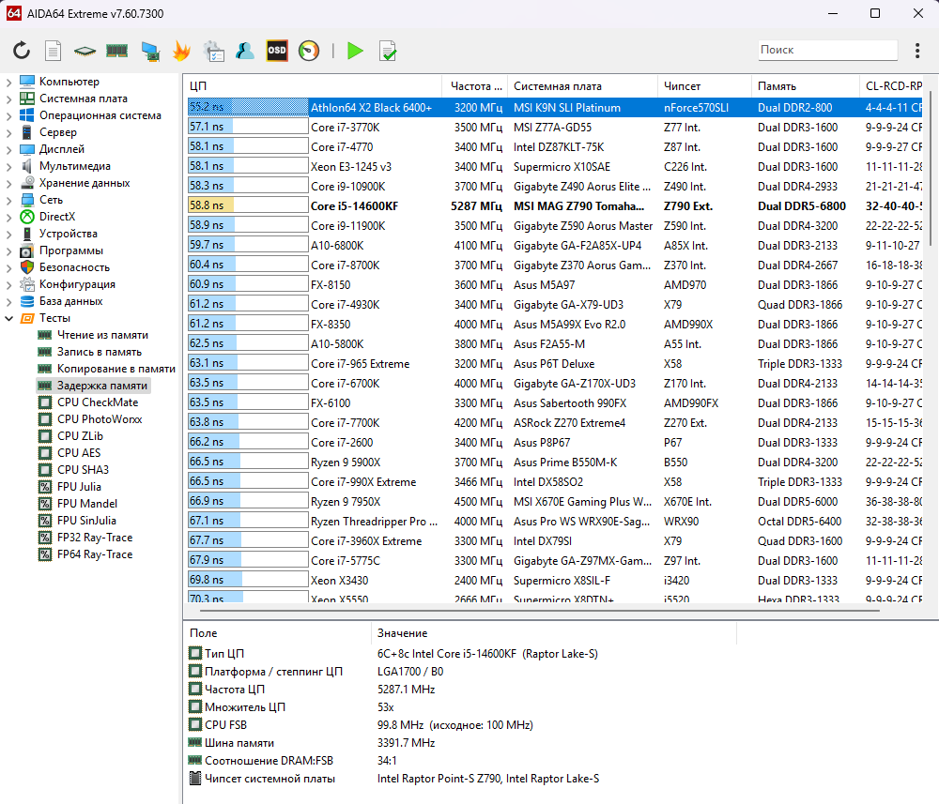The image size is (939, 804).
Task: Open the CPU chip toolbar icon
Action: (85, 51)
